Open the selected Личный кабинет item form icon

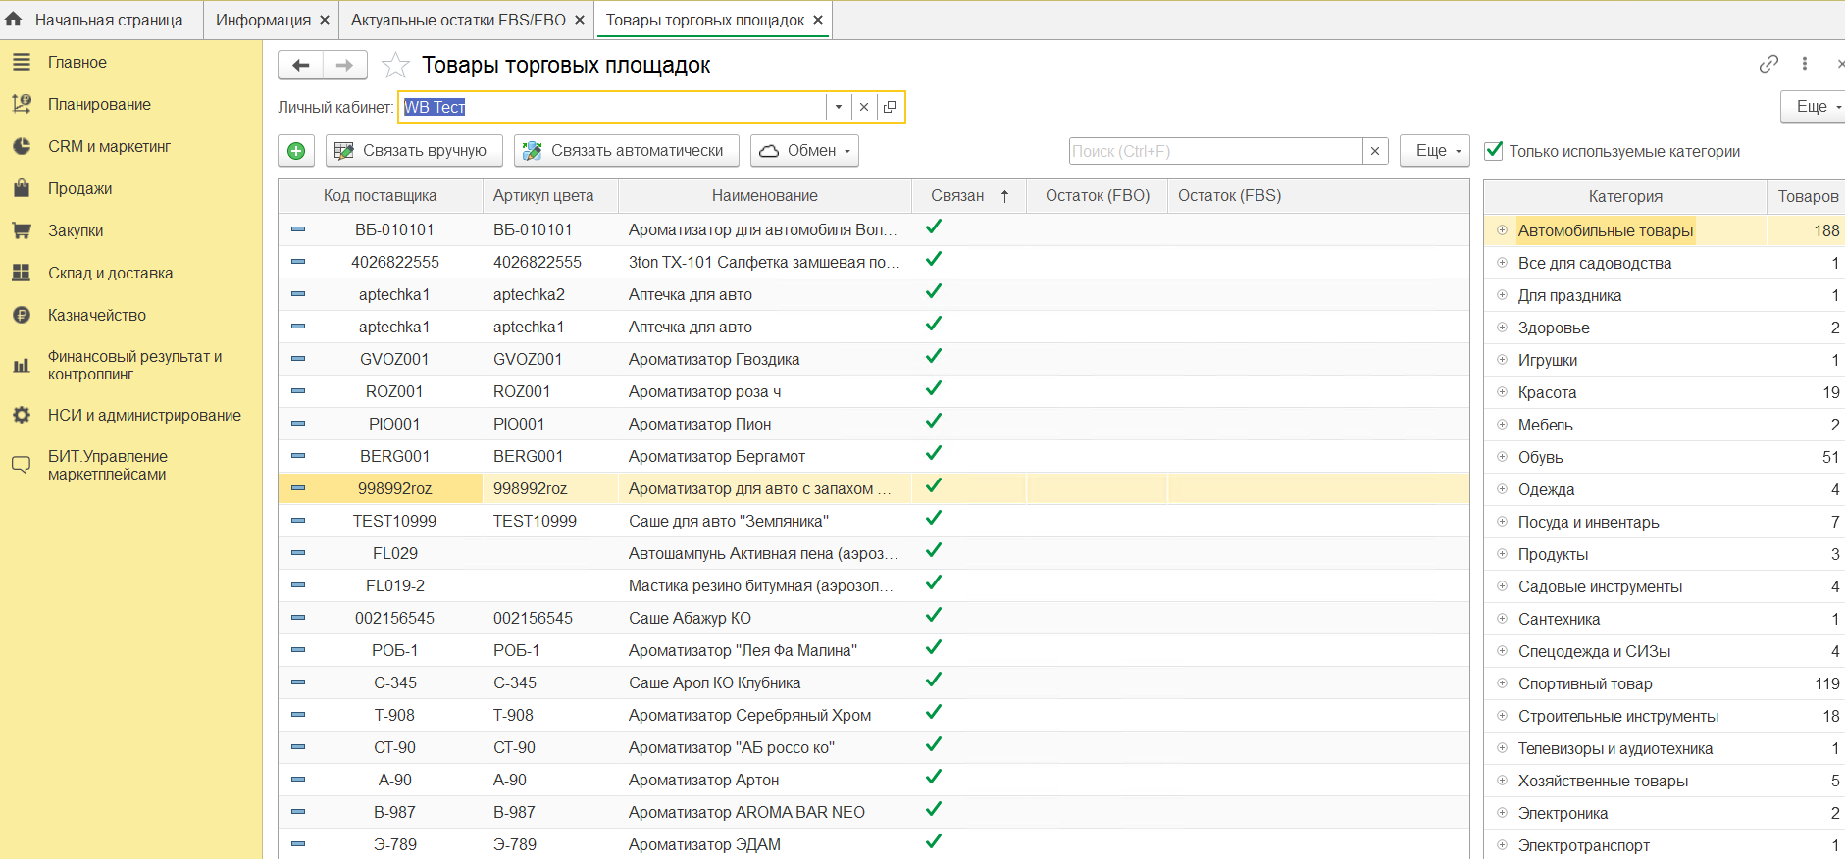[x=889, y=107]
